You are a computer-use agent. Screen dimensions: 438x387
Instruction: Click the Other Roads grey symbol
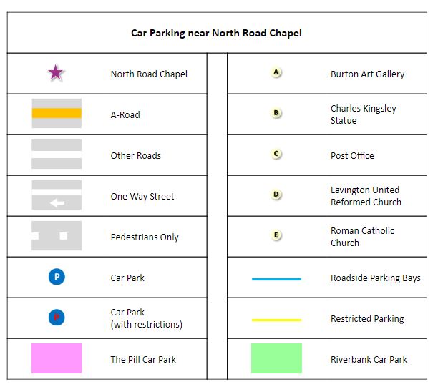(57, 155)
